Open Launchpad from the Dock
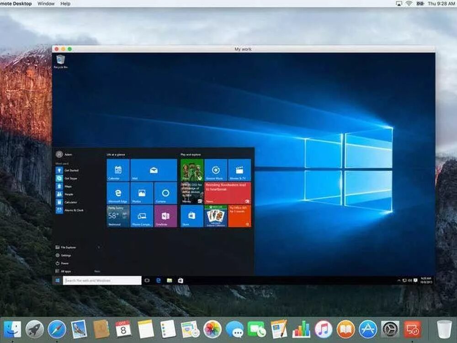Screen dimensions: 457x343 35,329
